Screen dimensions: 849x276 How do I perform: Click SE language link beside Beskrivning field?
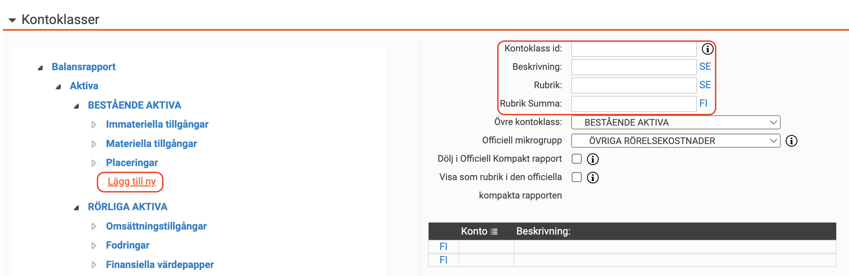click(x=705, y=66)
